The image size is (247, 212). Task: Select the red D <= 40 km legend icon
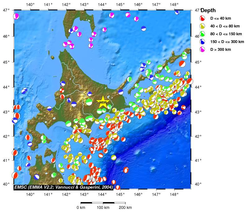click(x=202, y=18)
